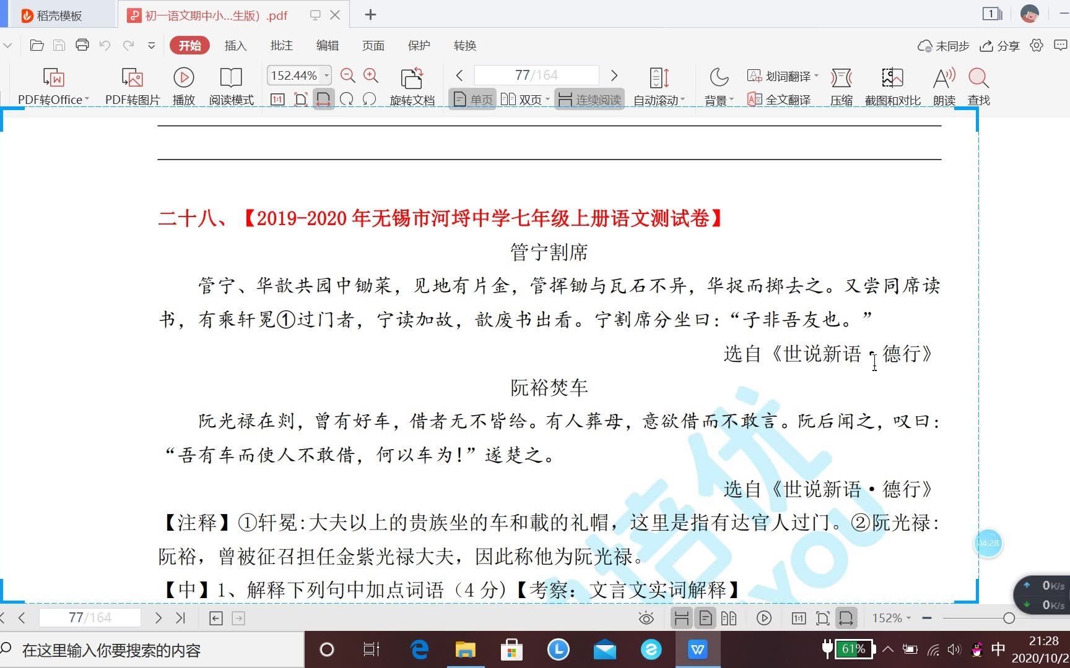Toggle fit width in the status bar
The width and height of the screenshot is (1070, 668).
tap(846, 618)
